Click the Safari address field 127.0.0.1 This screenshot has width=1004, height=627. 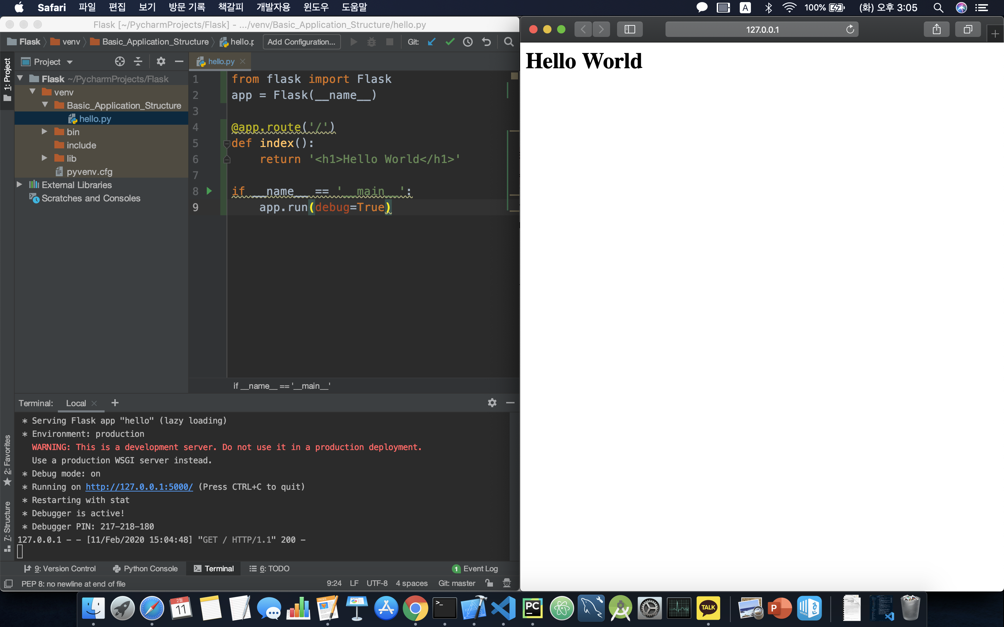(x=762, y=30)
